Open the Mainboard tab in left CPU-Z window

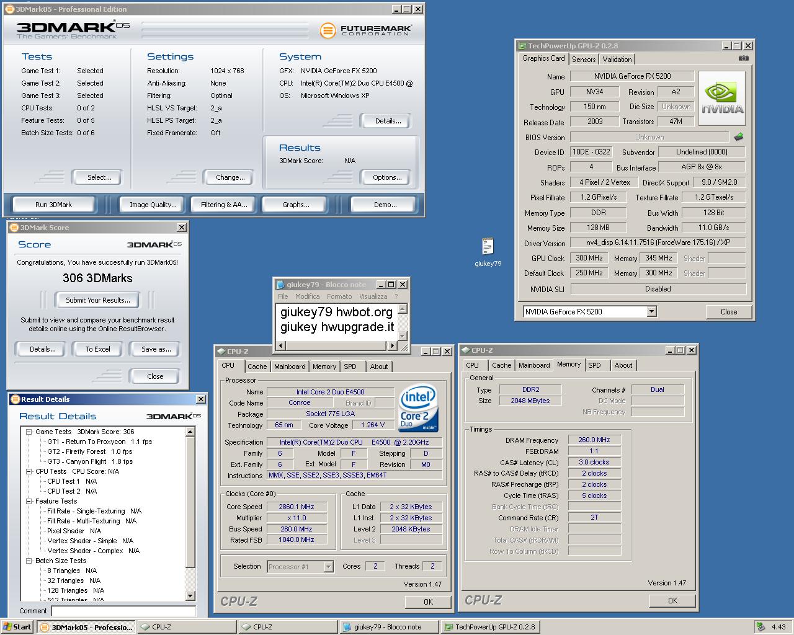click(290, 366)
